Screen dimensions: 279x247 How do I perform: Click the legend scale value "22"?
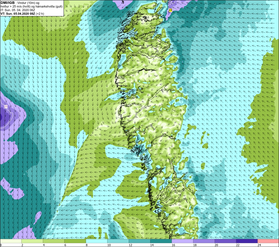pos(238,245)
